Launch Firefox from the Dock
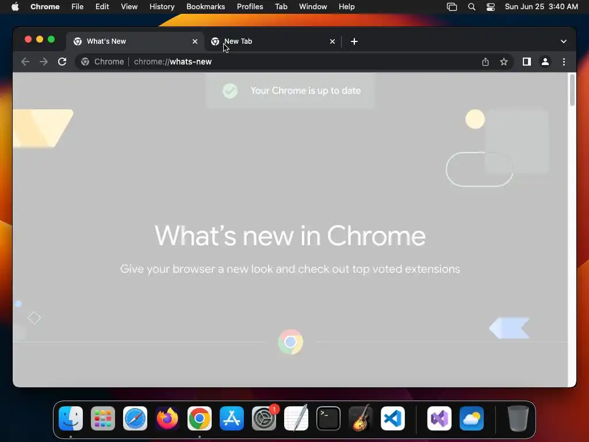 pyautogui.click(x=167, y=418)
